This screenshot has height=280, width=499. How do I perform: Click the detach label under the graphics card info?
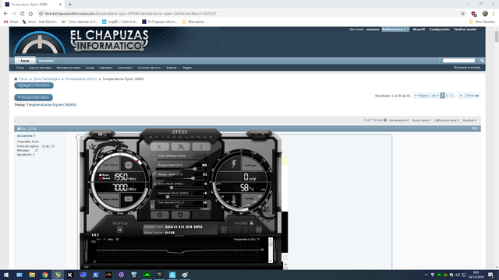[179, 236]
